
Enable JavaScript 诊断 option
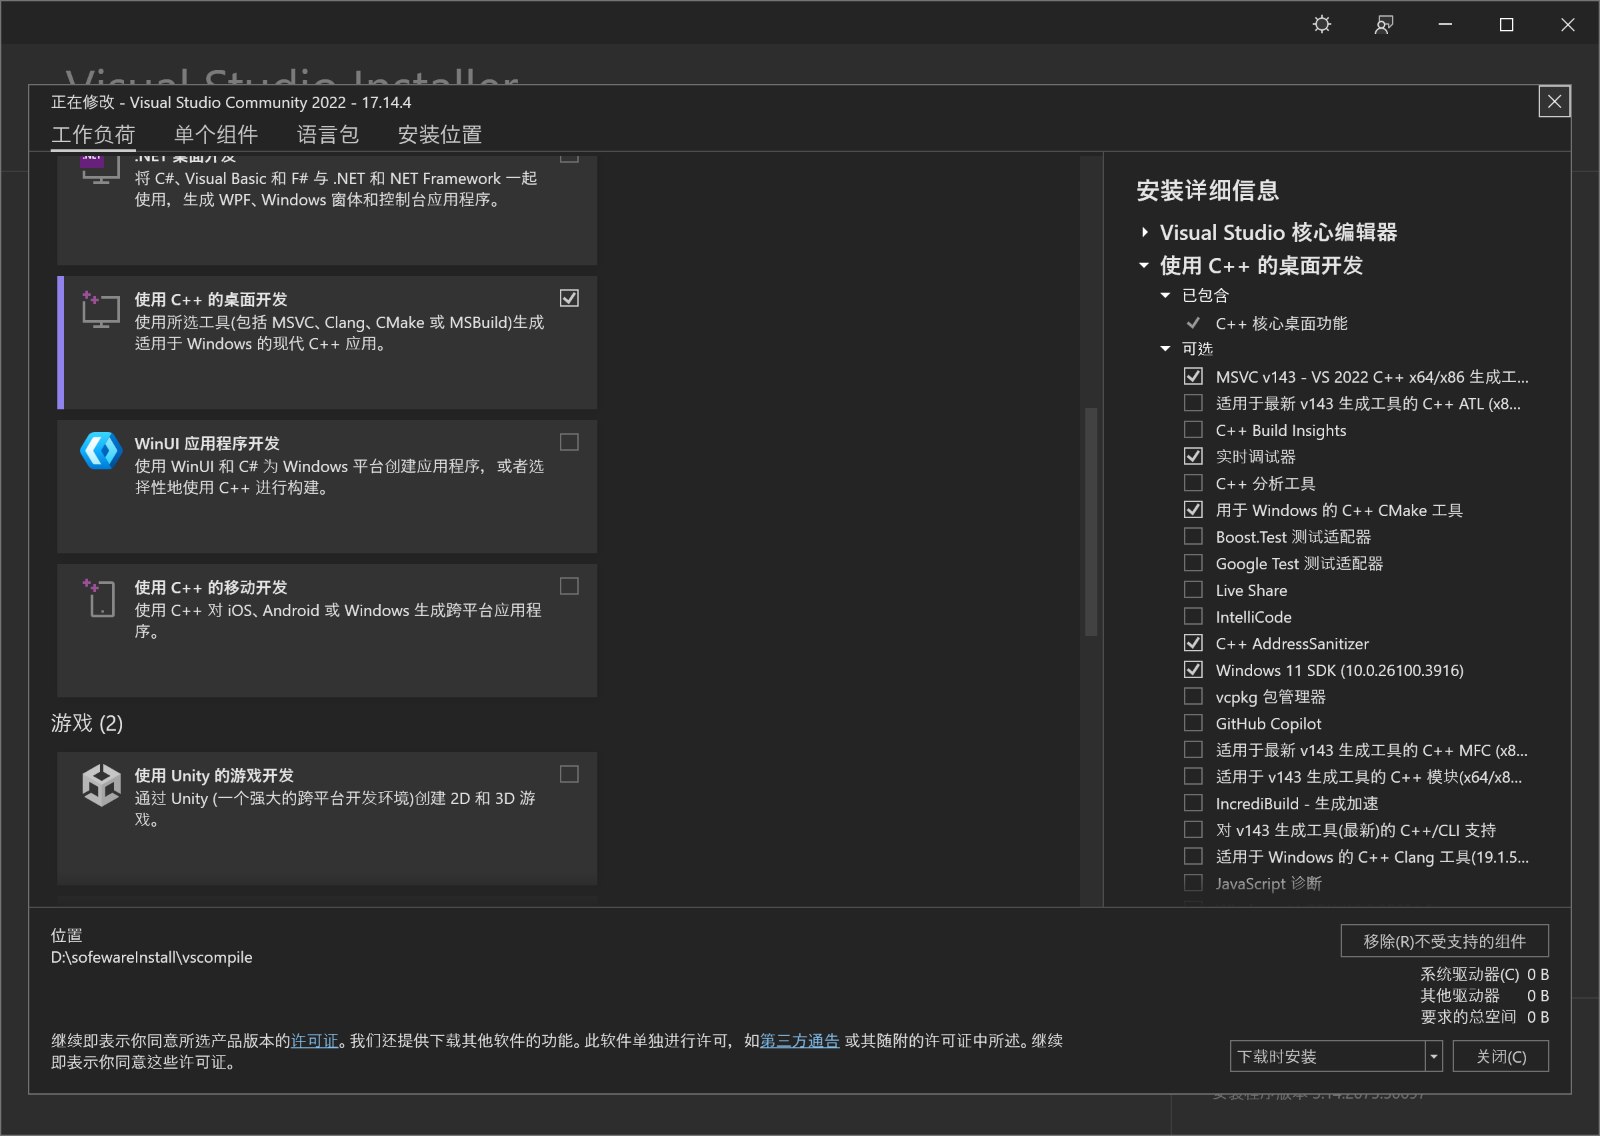[1193, 883]
